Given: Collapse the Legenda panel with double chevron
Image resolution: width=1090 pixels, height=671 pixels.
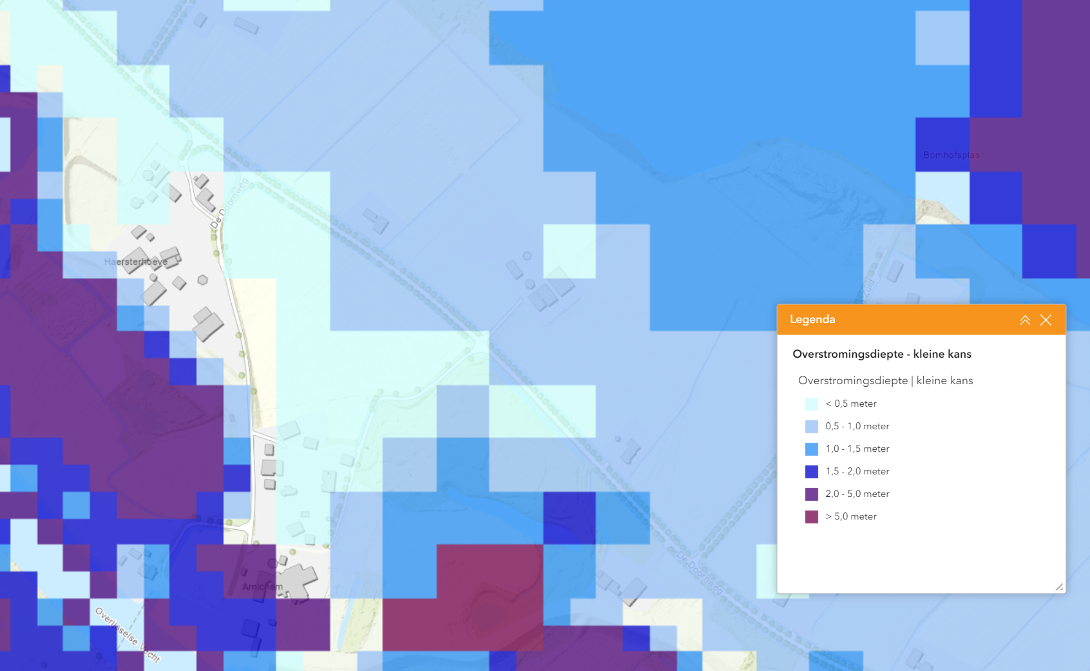Looking at the screenshot, I should tap(1025, 320).
